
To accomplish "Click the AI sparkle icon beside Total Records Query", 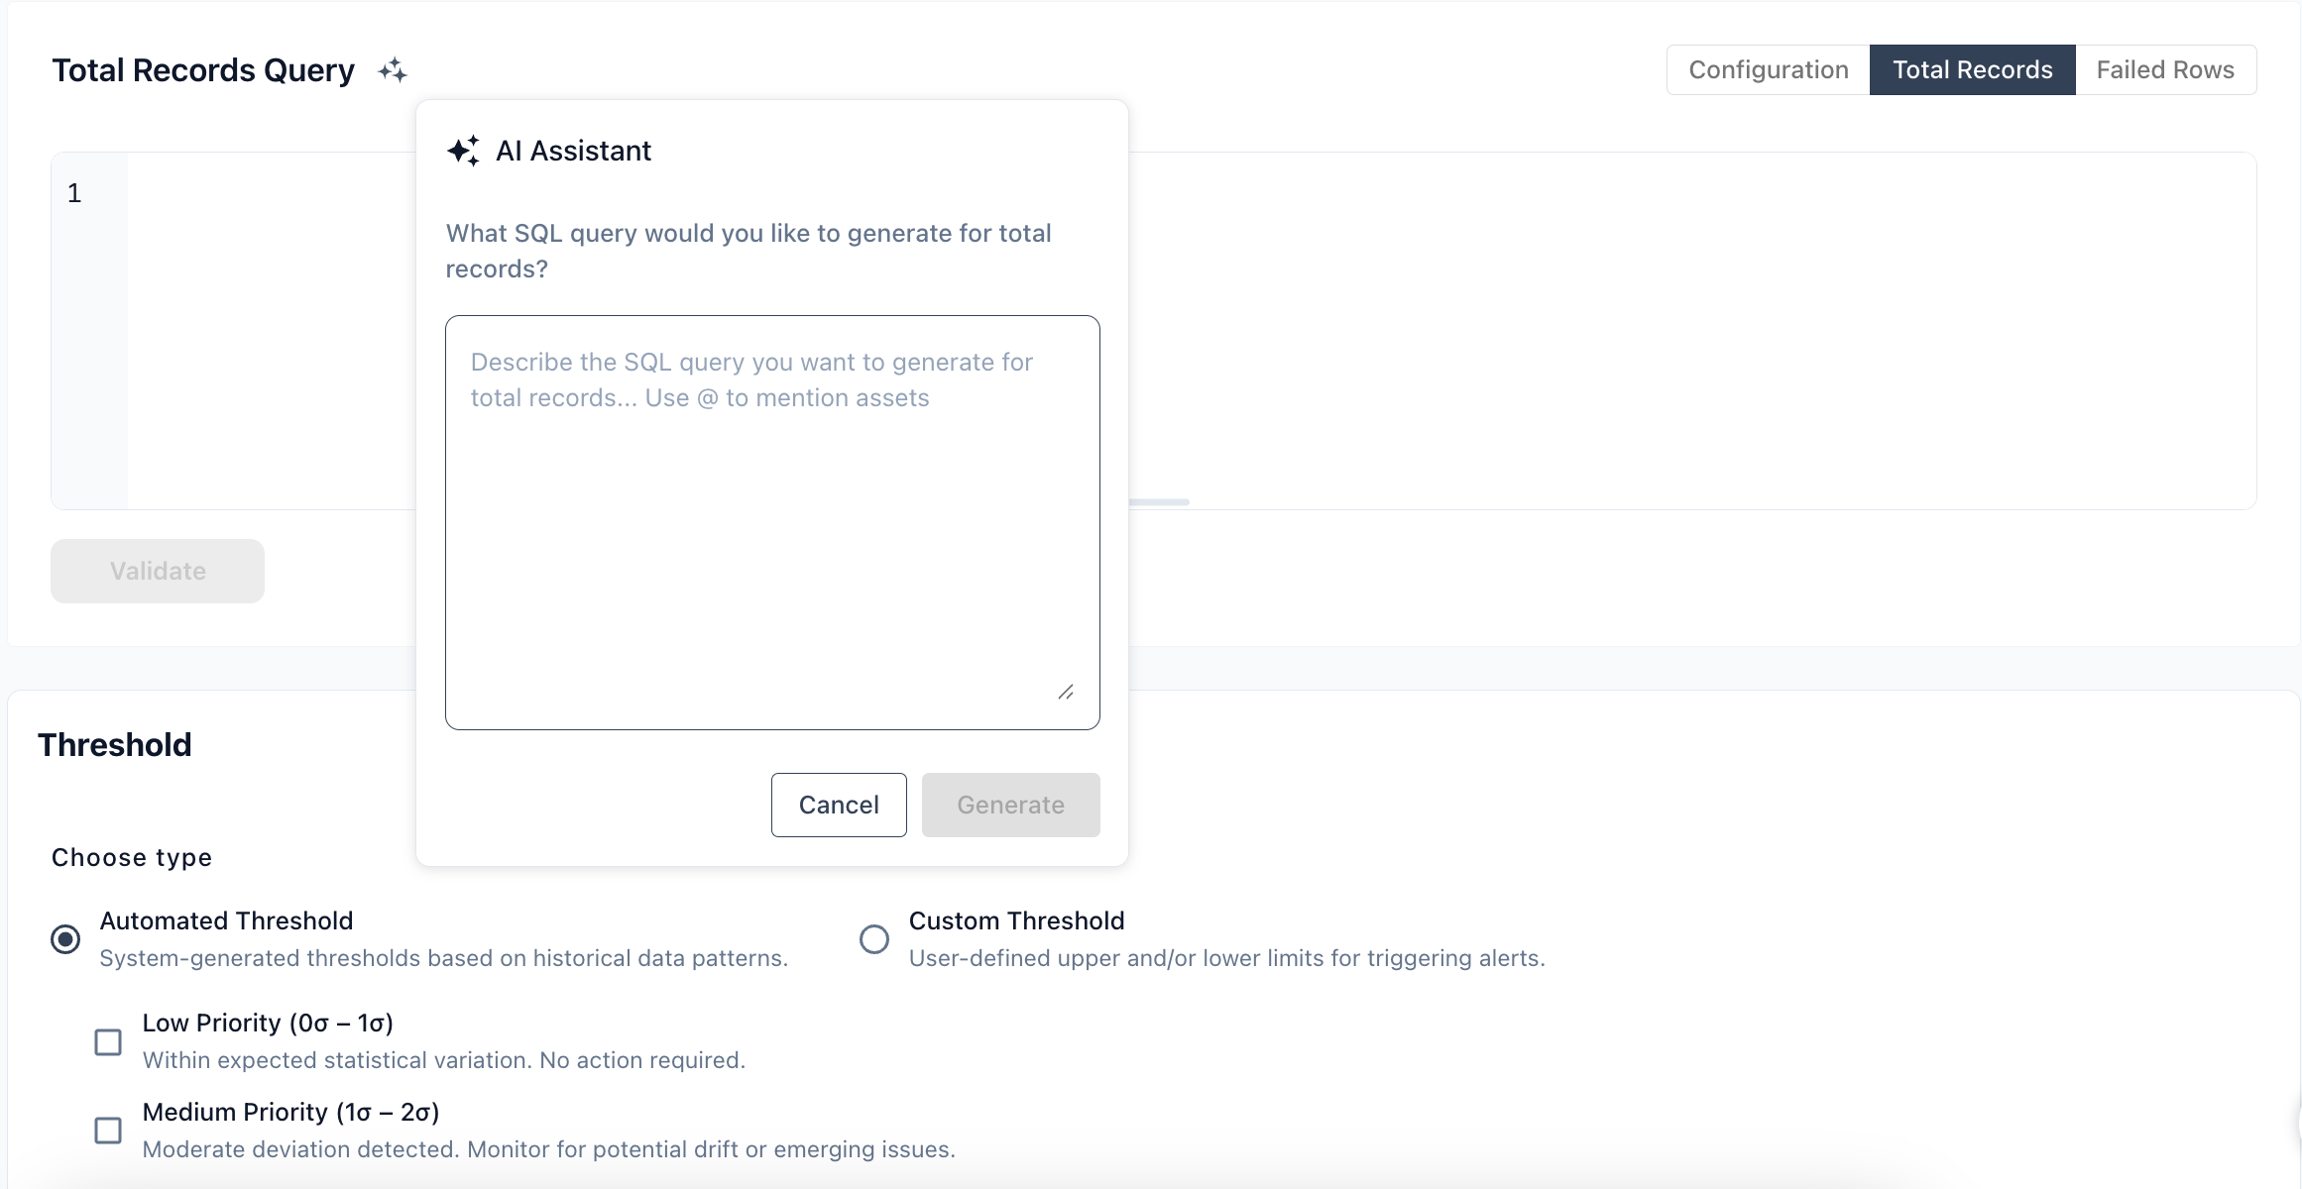I will point(393,70).
